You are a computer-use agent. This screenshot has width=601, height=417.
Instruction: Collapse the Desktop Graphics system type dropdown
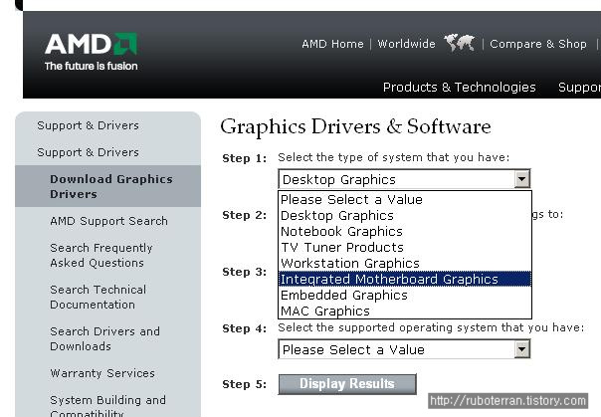(x=404, y=179)
